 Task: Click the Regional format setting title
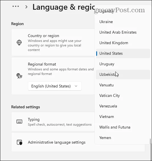point(42,64)
